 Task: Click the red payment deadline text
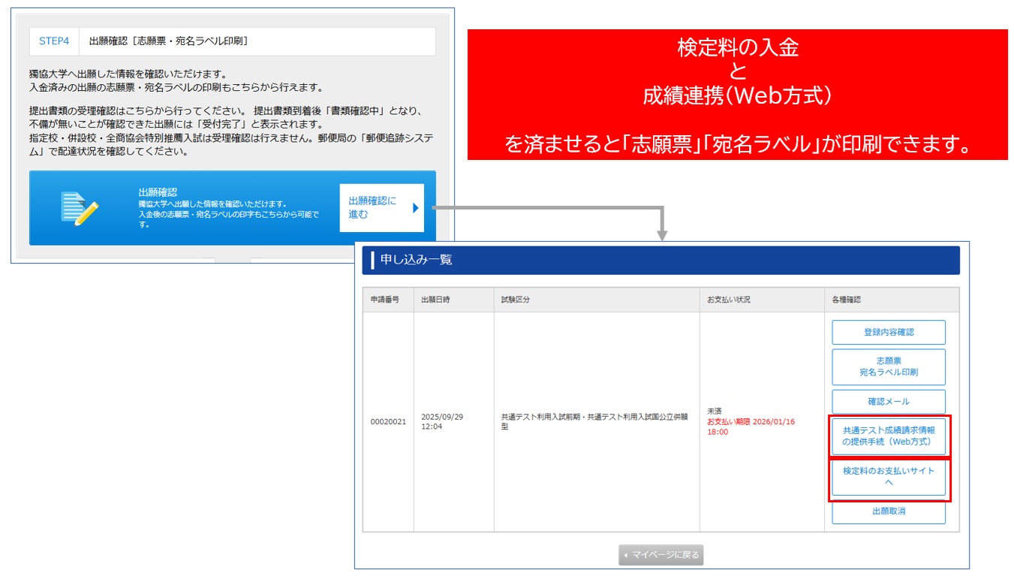pos(751,427)
